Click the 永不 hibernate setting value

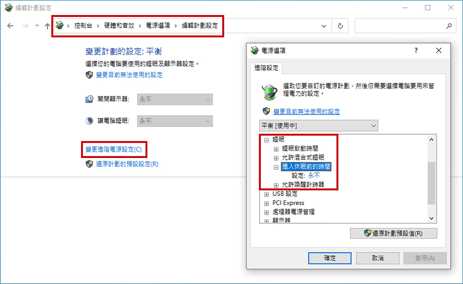(314, 176)
